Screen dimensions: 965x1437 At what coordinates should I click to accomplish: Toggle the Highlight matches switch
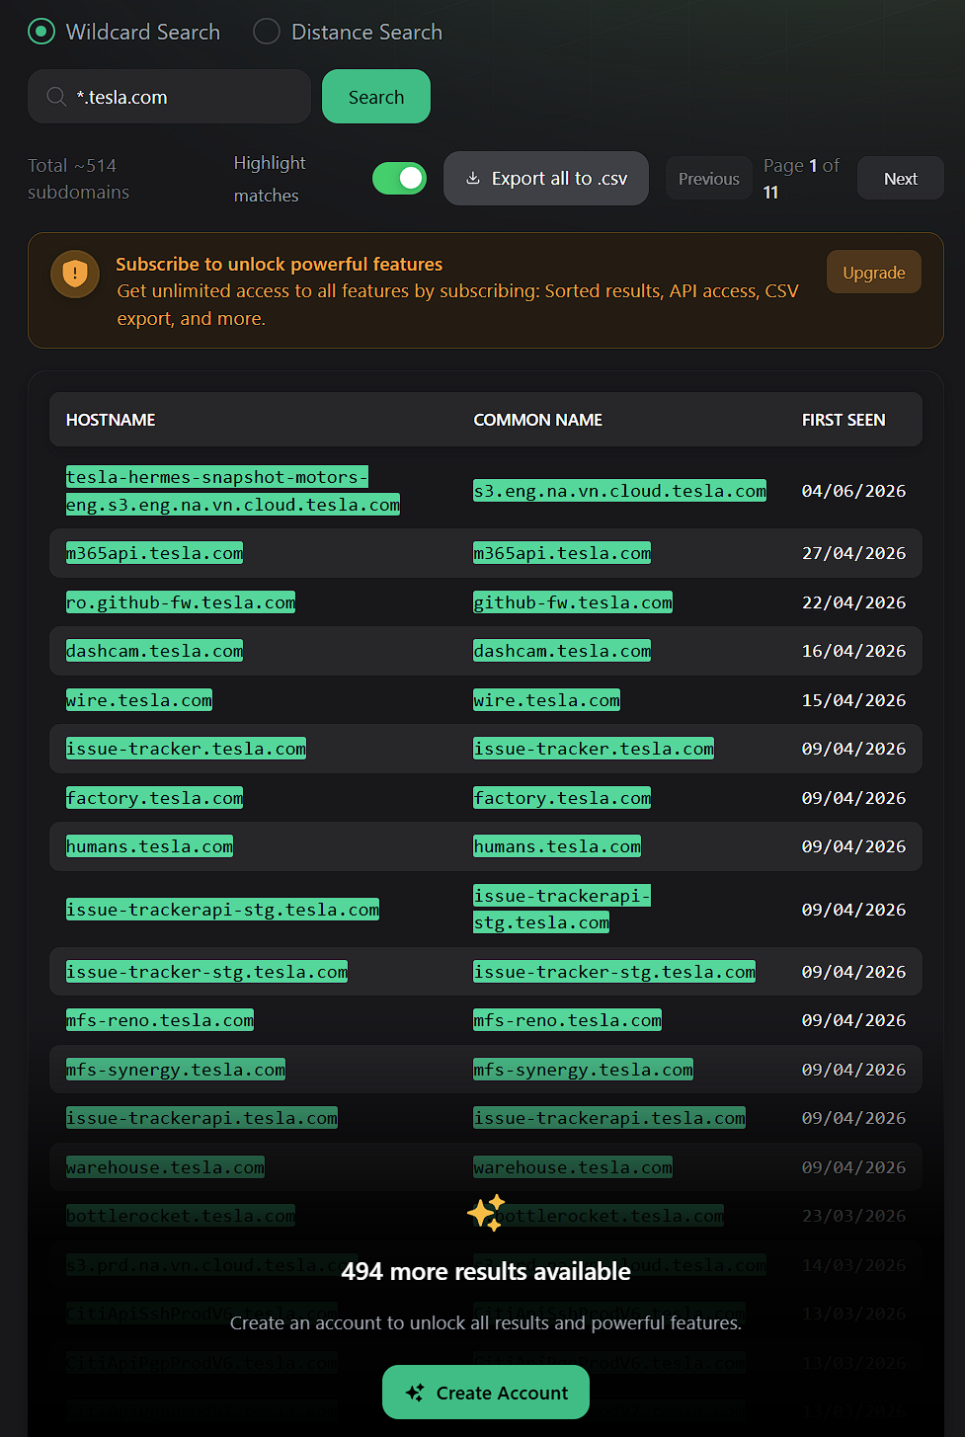[399, 179]
